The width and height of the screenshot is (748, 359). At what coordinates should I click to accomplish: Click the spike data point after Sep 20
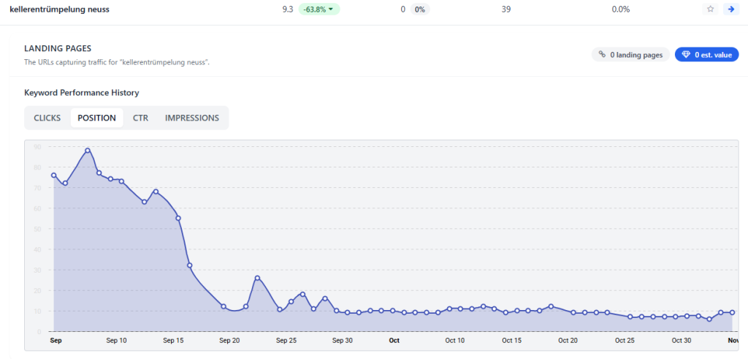tap(257, 278)
